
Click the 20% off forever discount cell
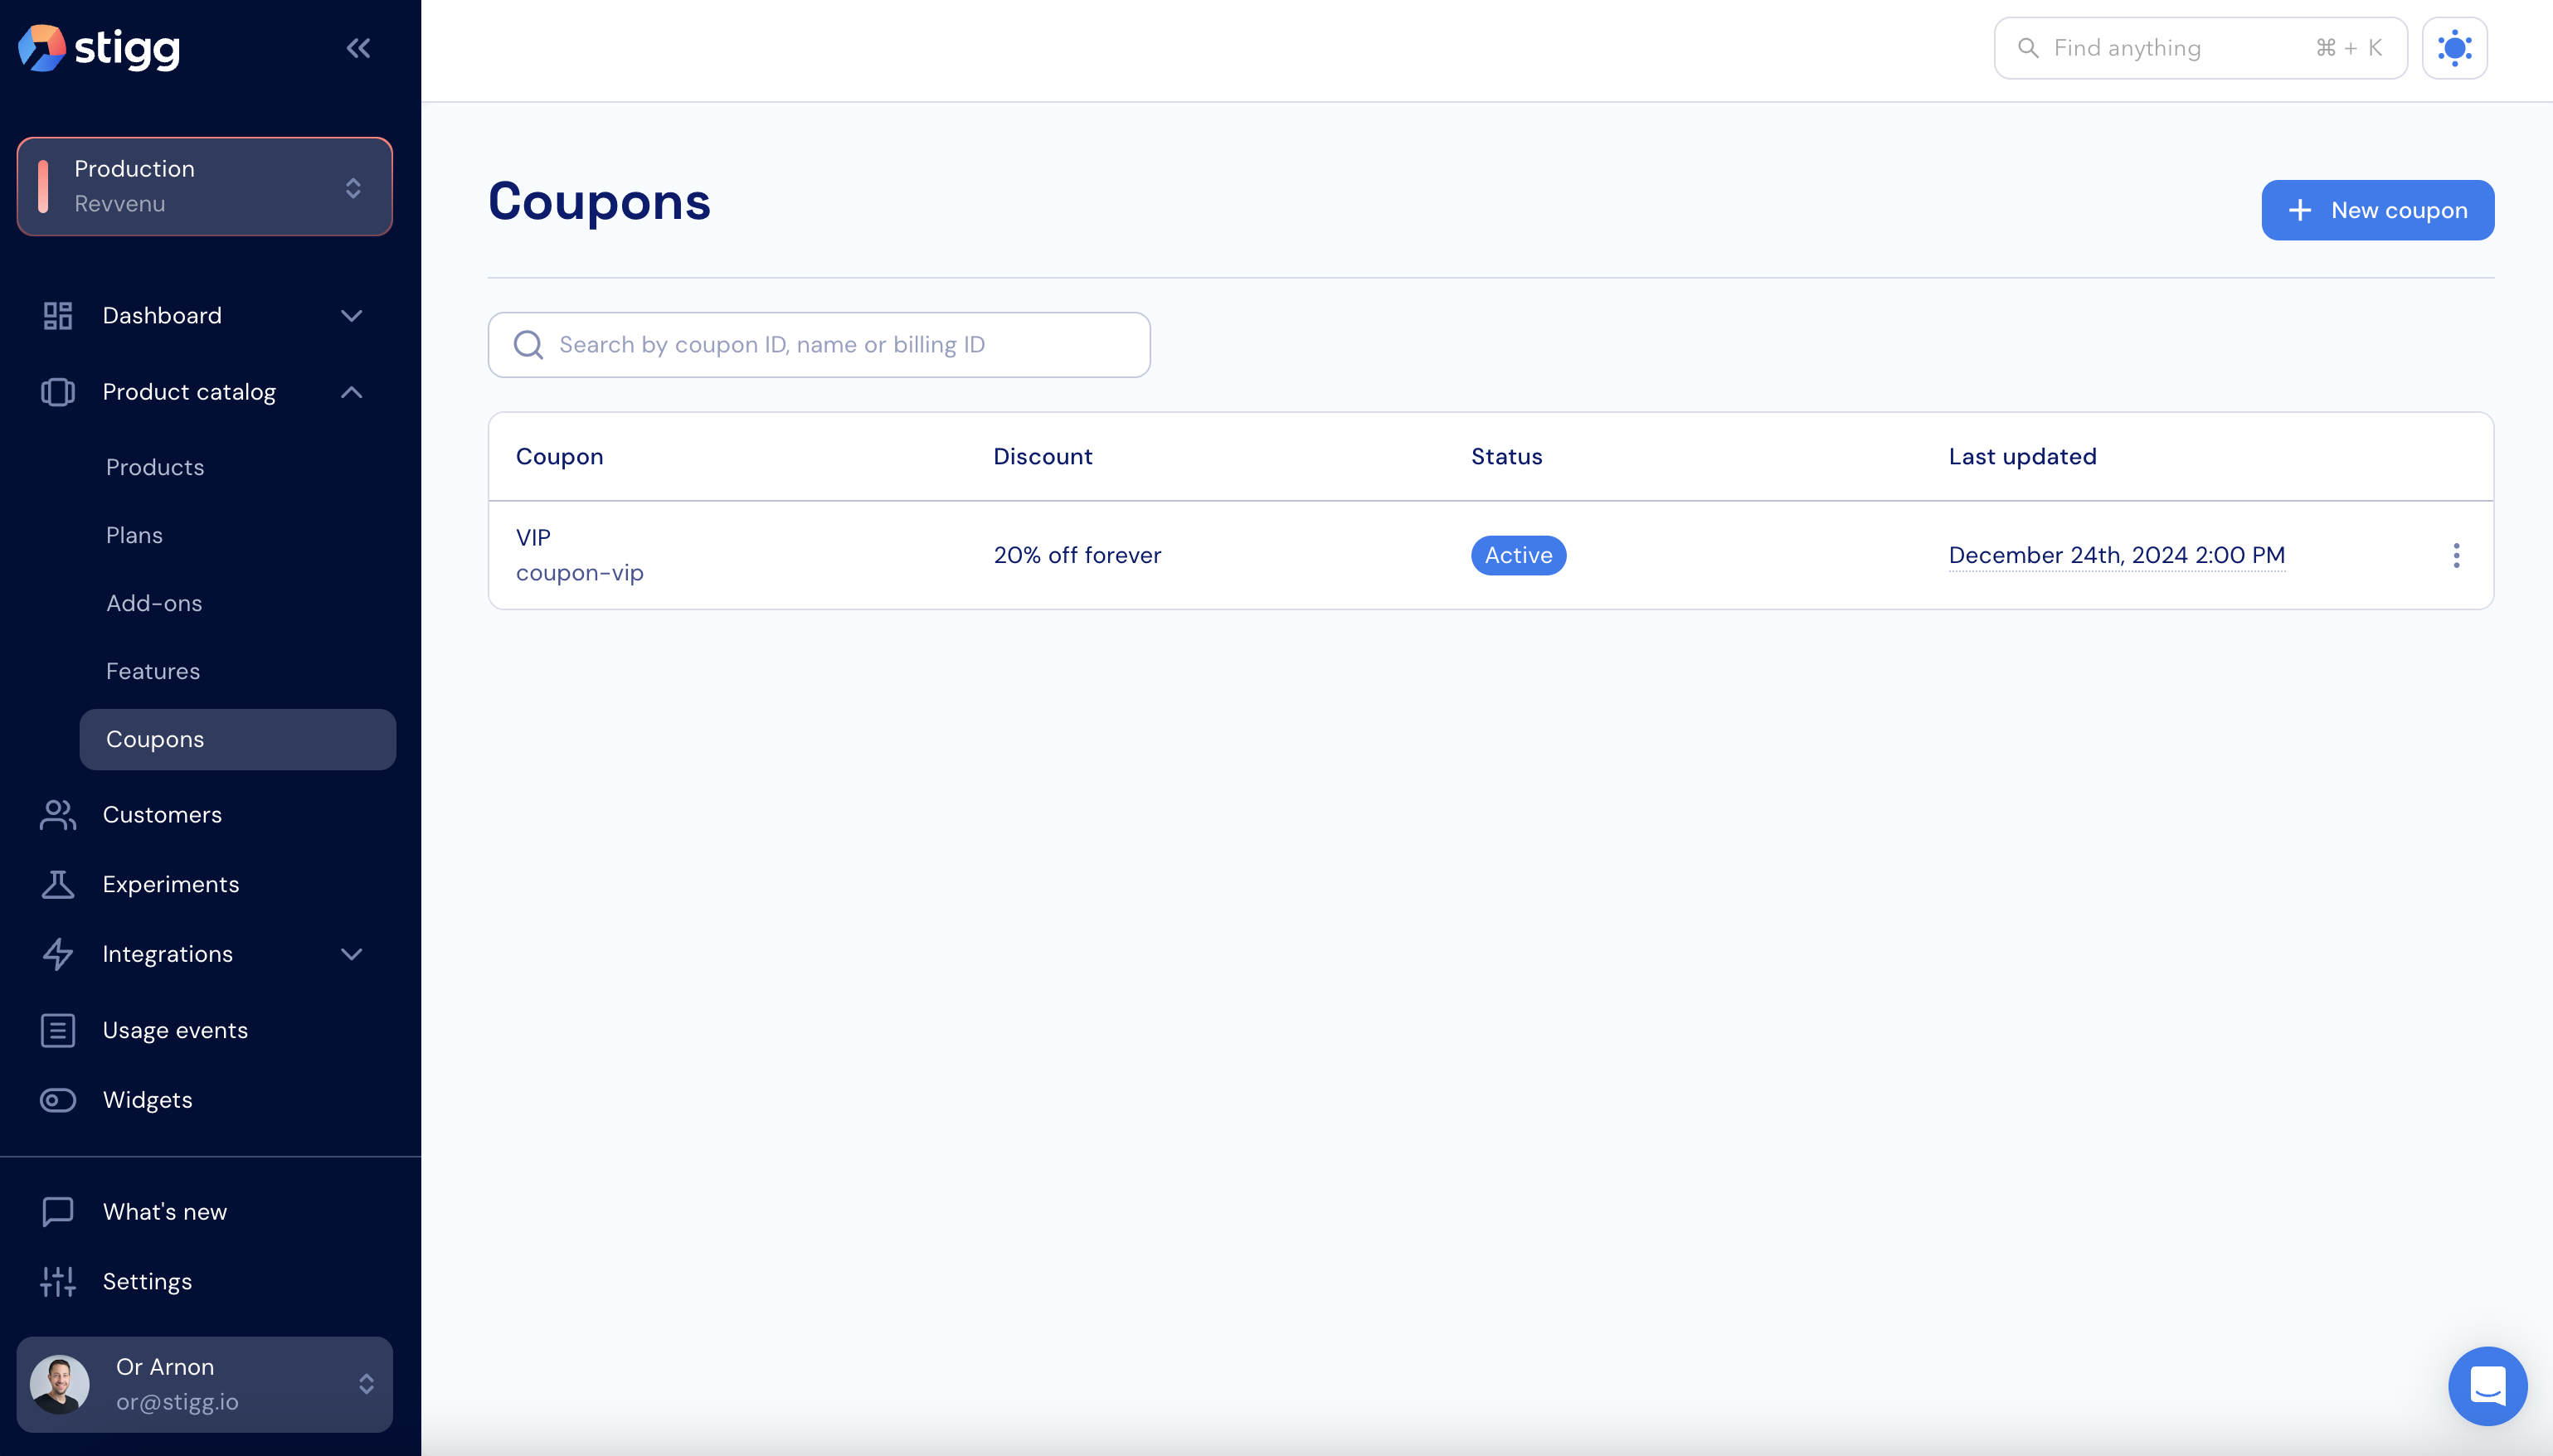click(x=1077, y=555)
